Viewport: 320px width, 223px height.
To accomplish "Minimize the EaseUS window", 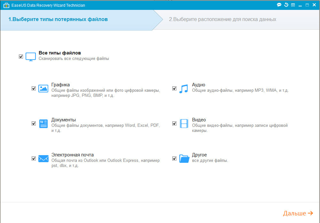I will point(300,5).
